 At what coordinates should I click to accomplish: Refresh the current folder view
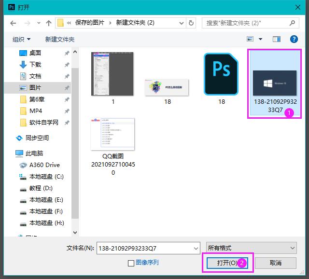tap(191, 23)
